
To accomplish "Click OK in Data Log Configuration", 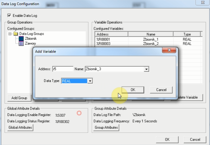I will pyautogui.click(x=167, y=139).
